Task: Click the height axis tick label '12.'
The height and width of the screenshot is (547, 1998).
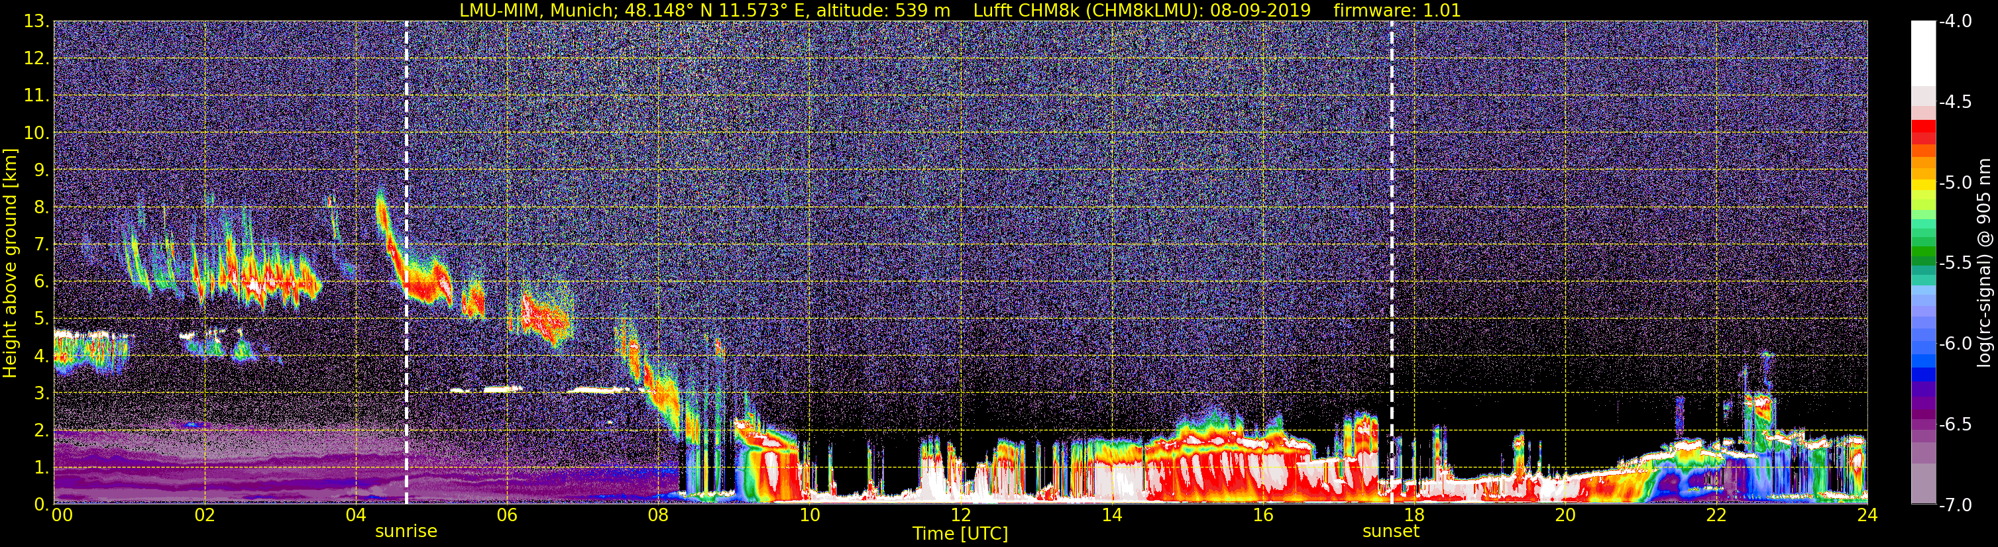Action: point(36,59)
